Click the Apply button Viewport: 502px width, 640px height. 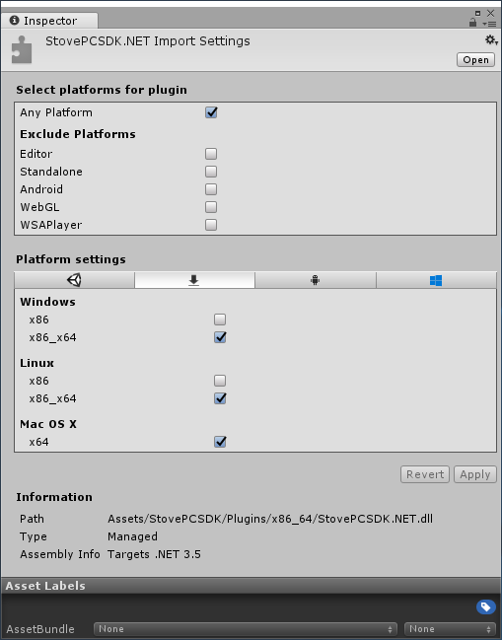click(475, 474)
